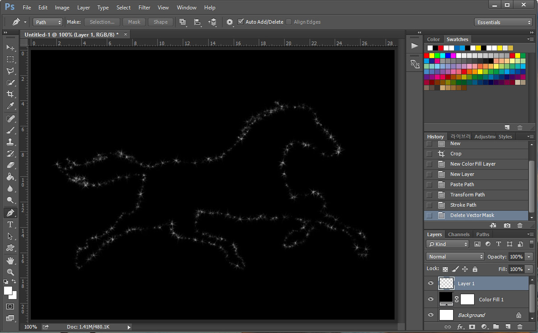Select the History Brush tool
The height and width of the screenshot is (333, 538).
pos(10,154)
